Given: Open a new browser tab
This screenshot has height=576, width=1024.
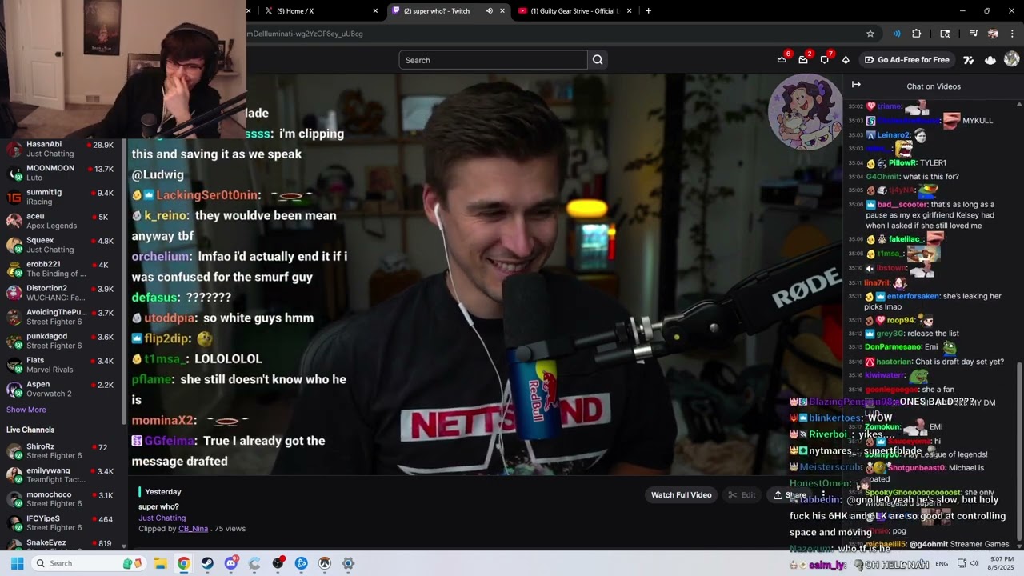Looking at the screenshot, I should 648,11.
